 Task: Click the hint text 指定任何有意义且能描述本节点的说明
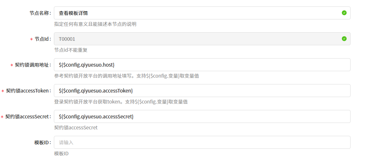[95, 24]
